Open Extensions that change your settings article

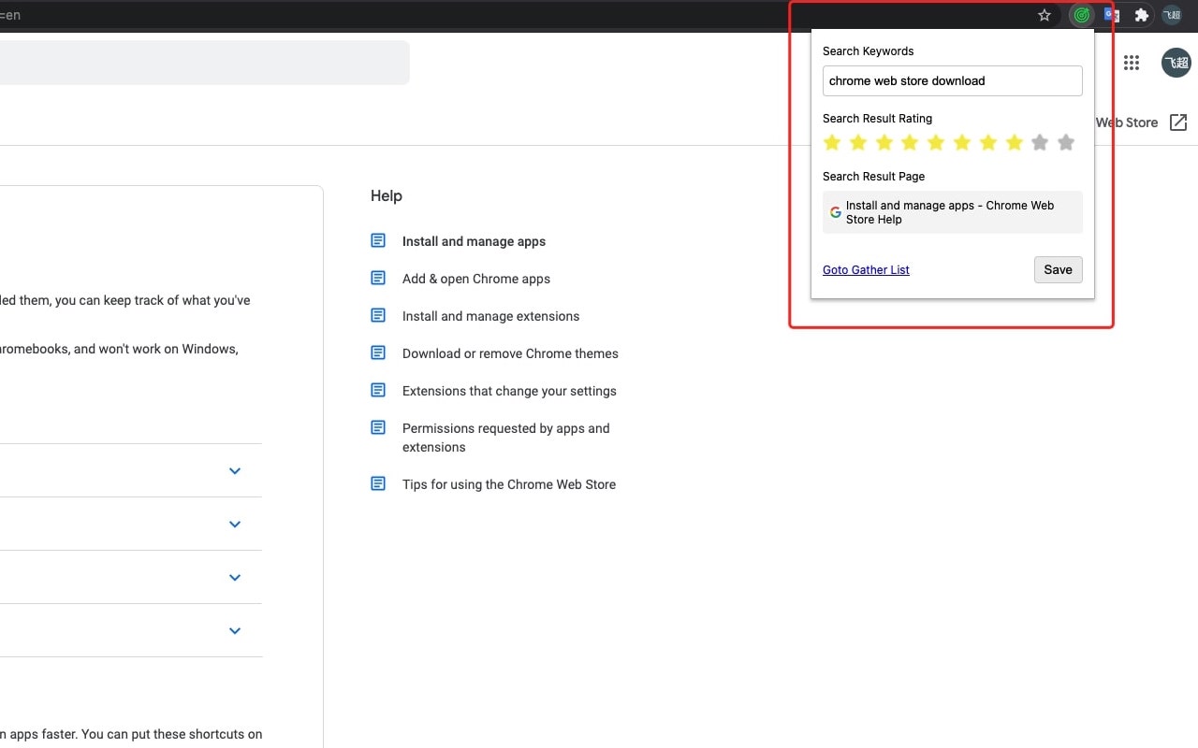[509, 391]
